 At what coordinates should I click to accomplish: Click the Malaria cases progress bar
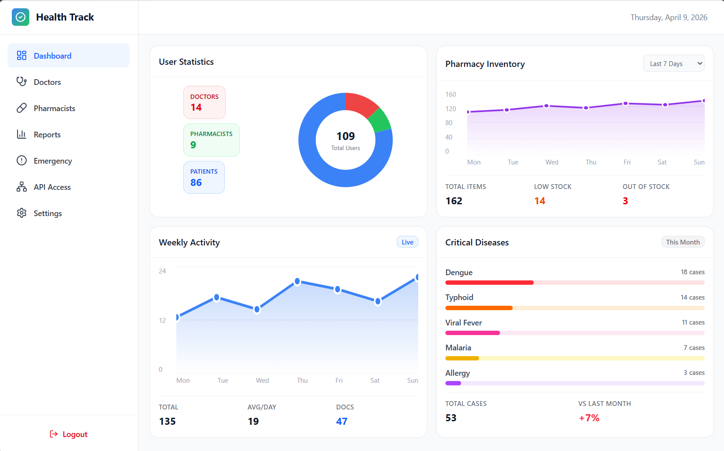pyautogui.click(x=574, y=358)
